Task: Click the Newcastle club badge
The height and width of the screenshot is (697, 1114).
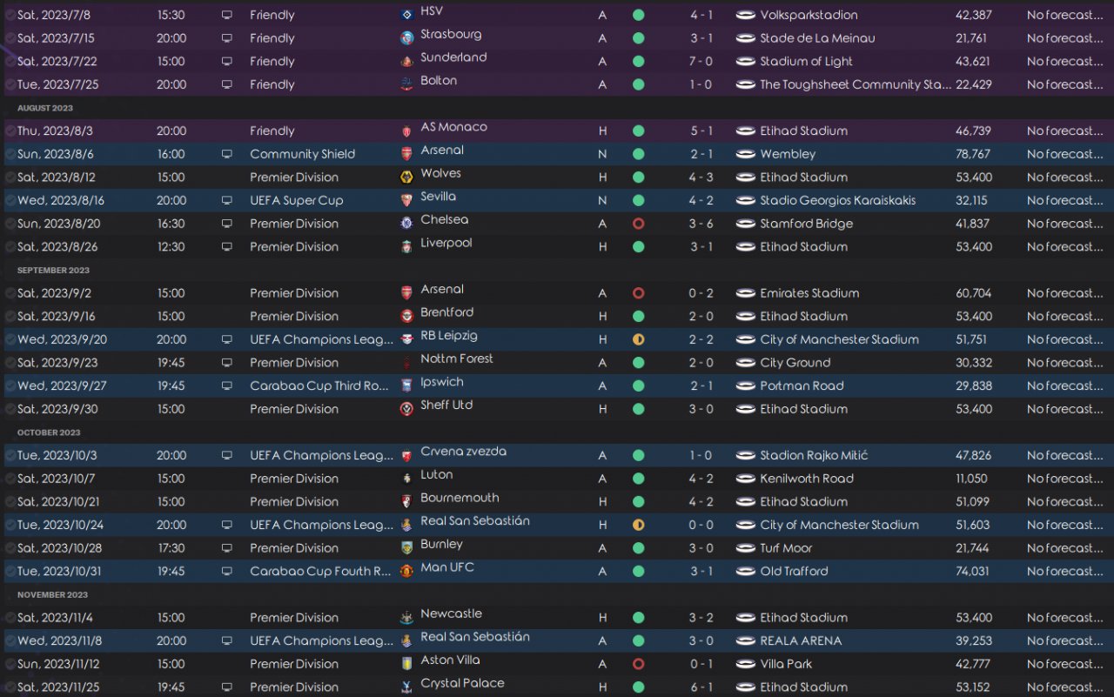Action: (x=406, y=618)
